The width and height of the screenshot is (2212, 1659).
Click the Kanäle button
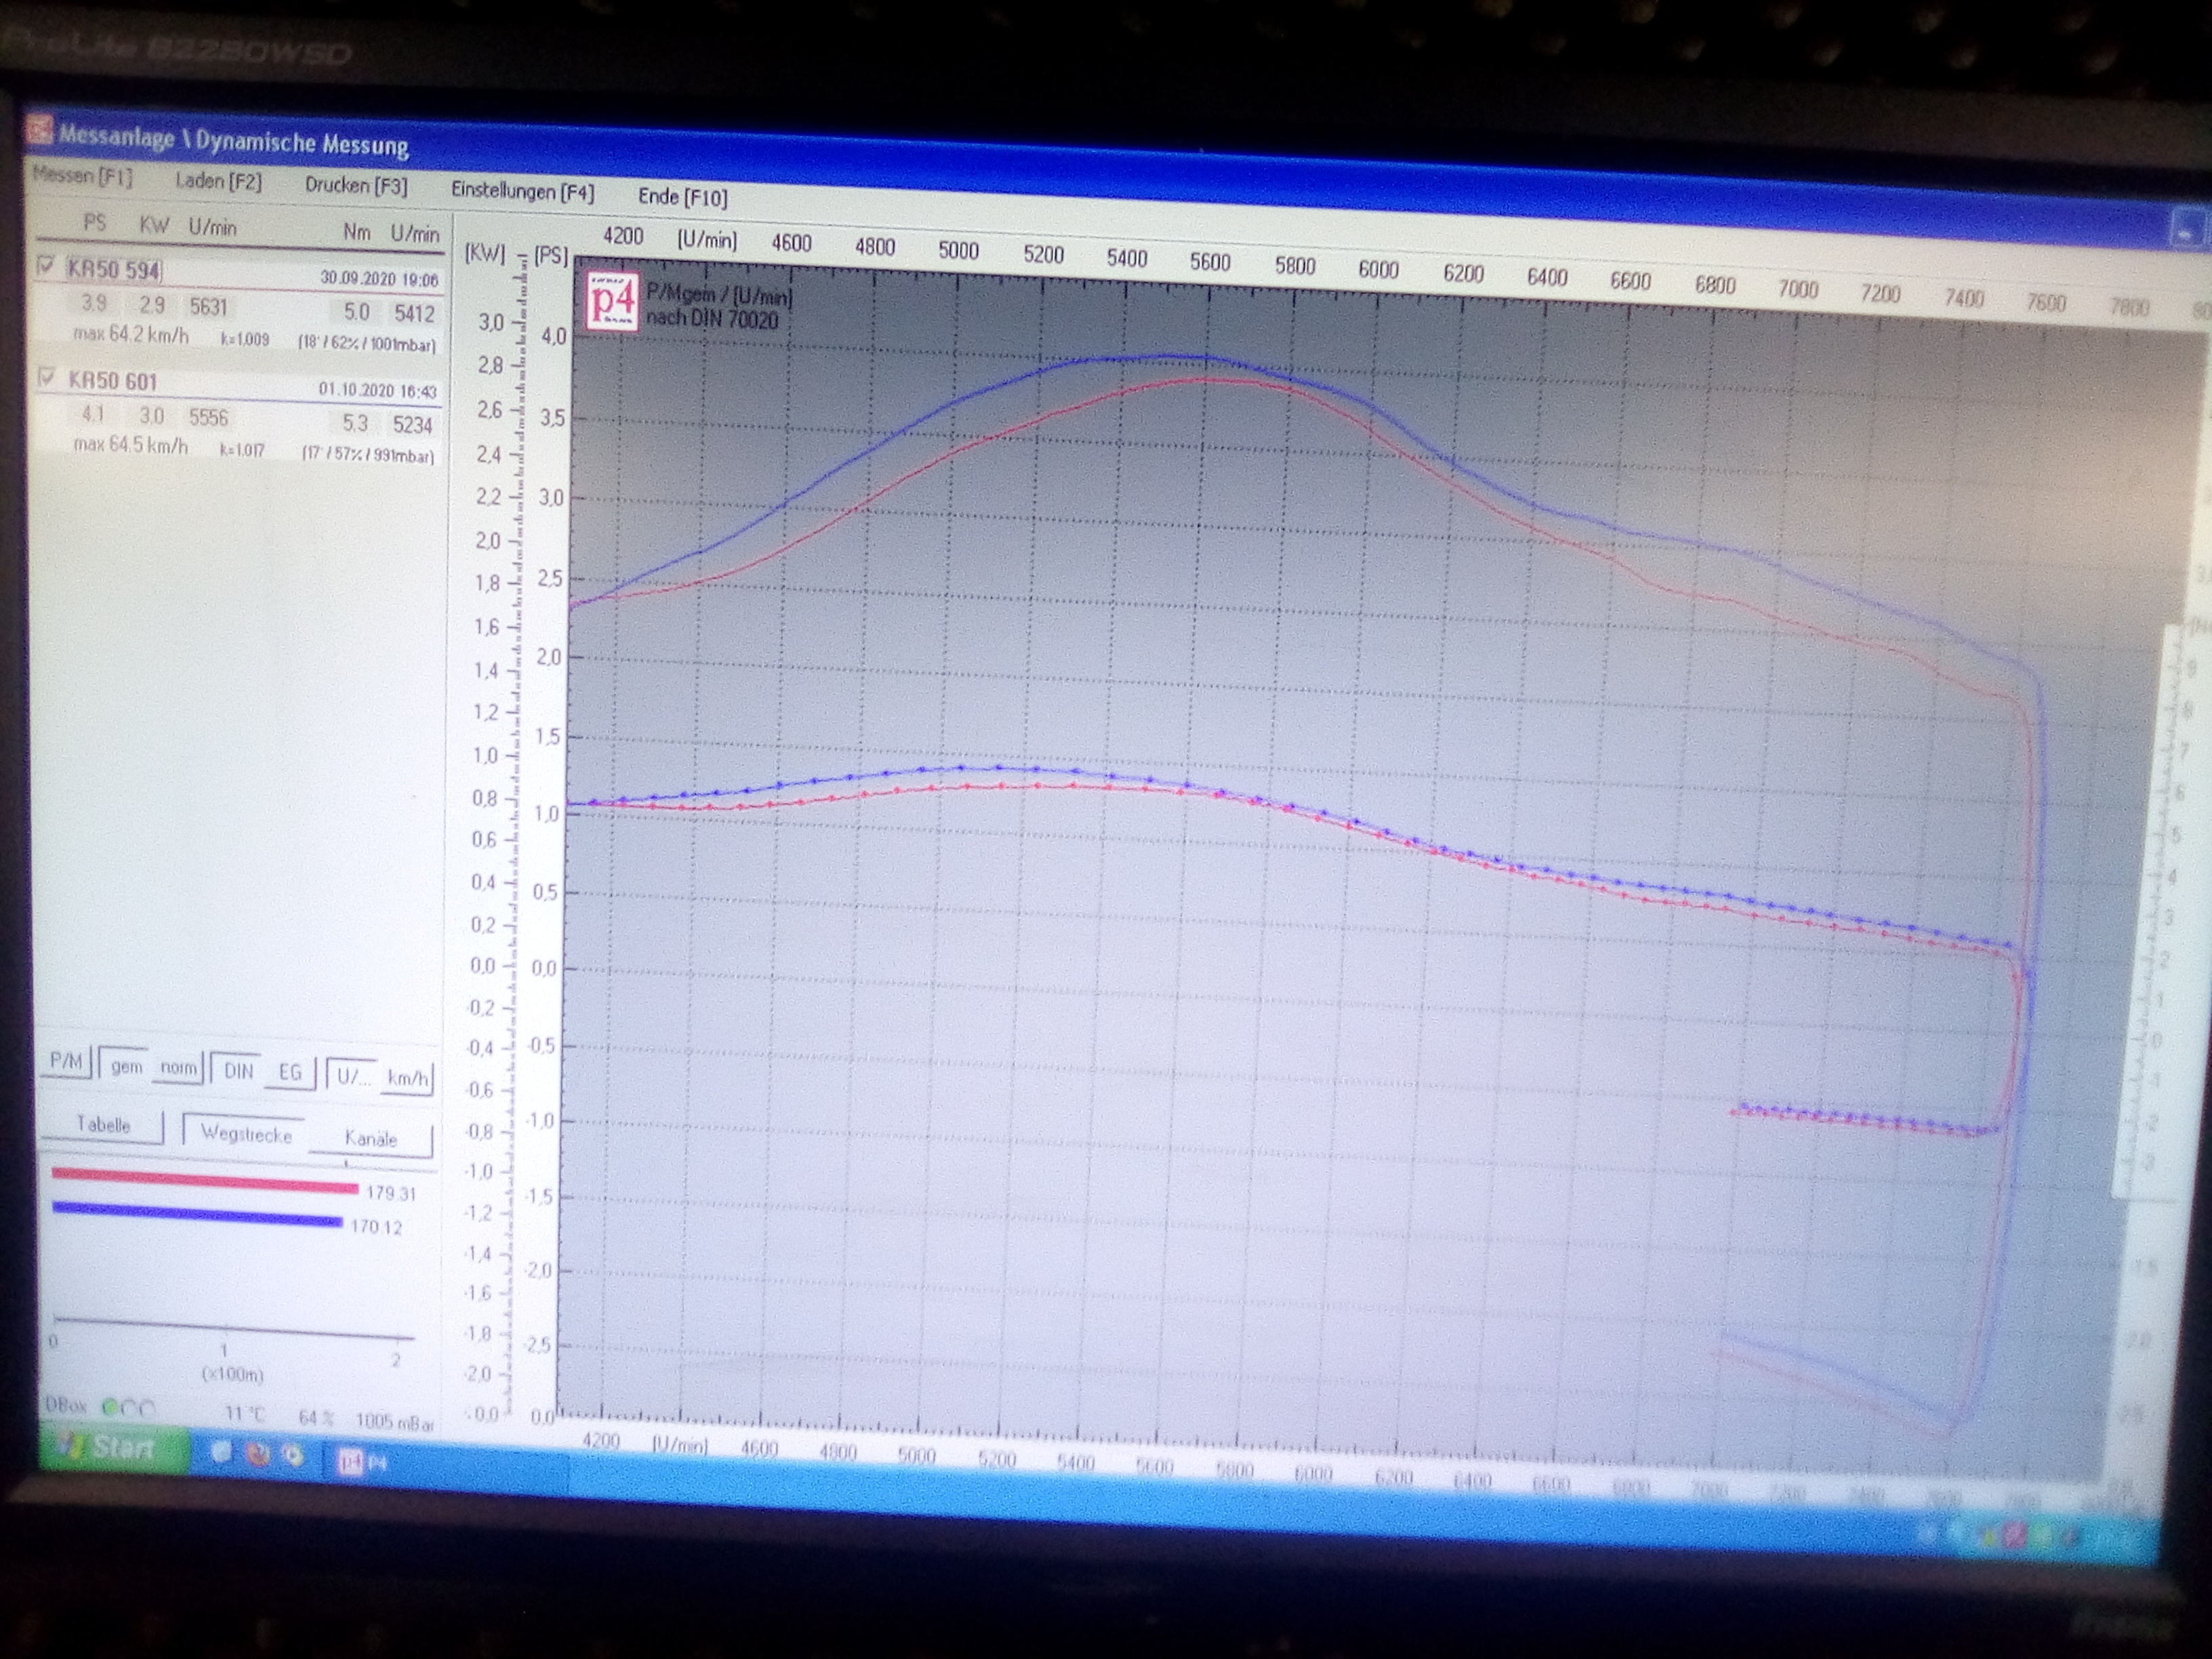370,1138
